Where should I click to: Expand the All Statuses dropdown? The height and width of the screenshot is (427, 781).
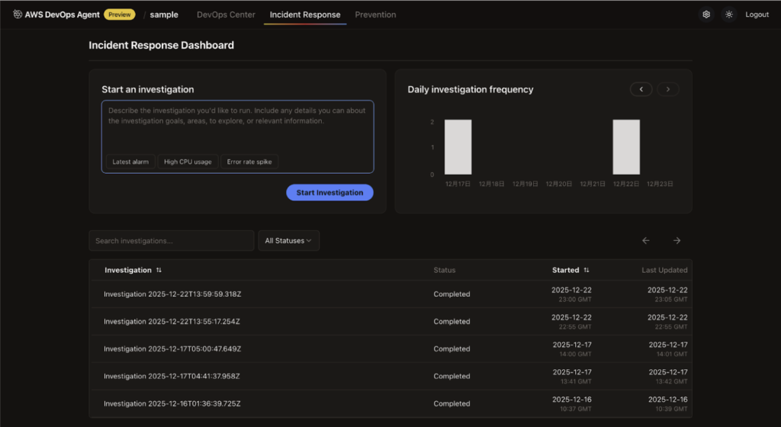288,241
